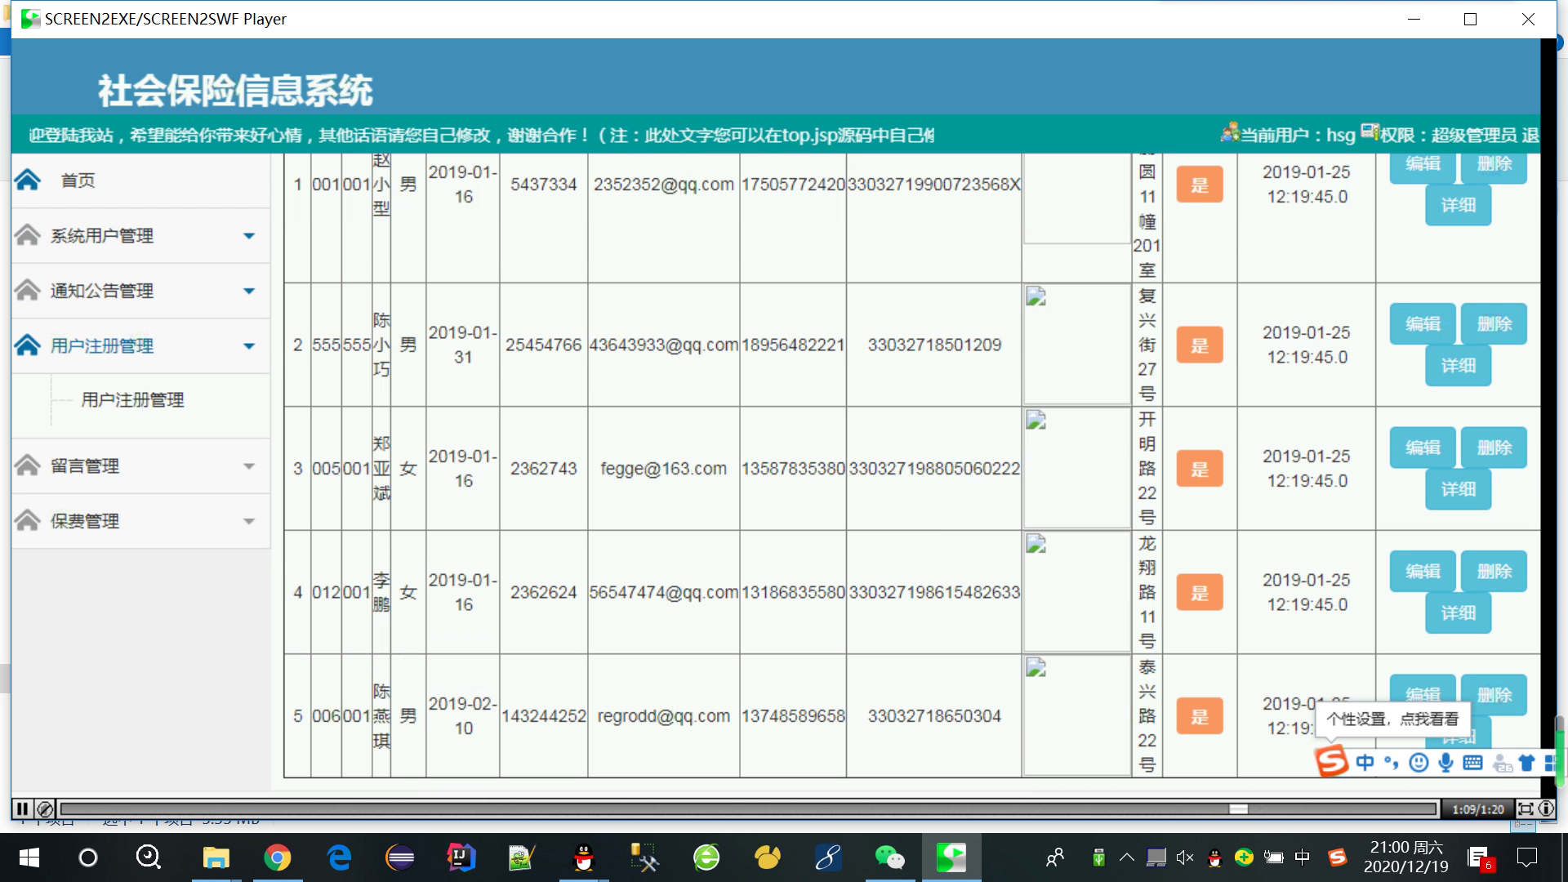This screenshot has height=882, width=1568.
Task: Click the Sogou input method S logo
Action: coord(1332,762)
